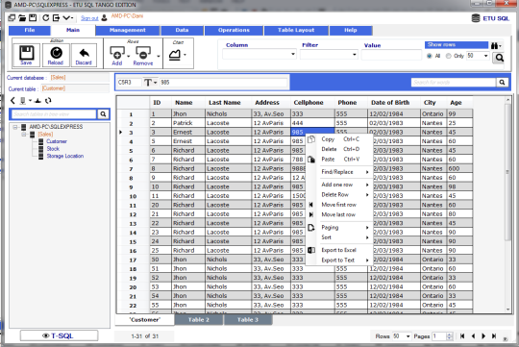The image size is (519, 347).
Task: Select the Storage Location table in tree
Action: coord(65,156)
